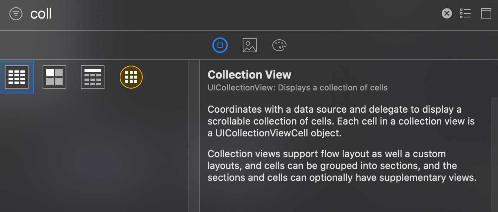
Task: Switch to the Color palette library tab
Action: [x=279, y=45]
